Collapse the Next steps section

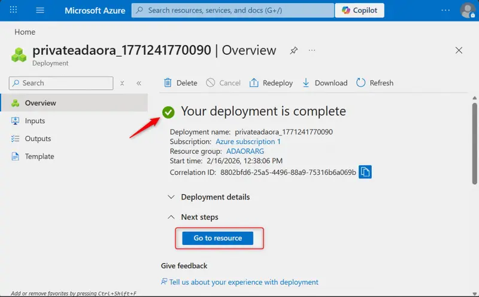(193, 217)
